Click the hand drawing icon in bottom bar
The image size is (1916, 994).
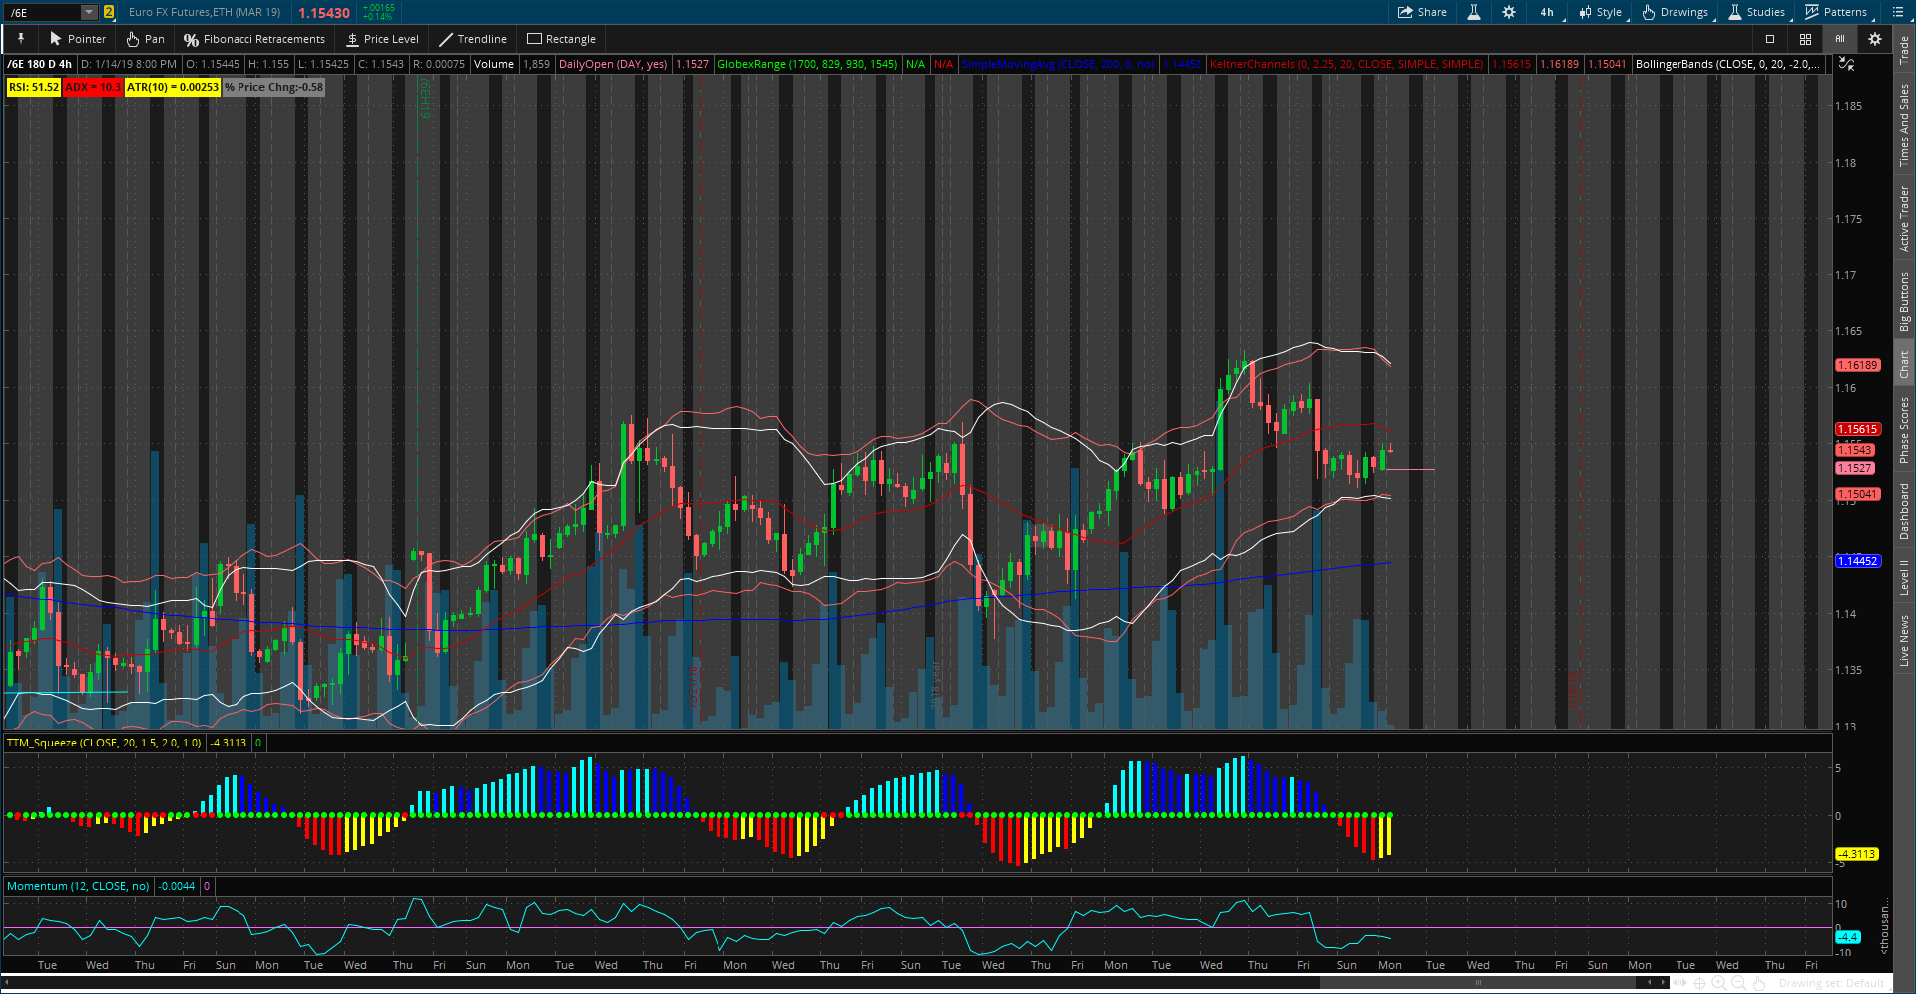tap(1758, 983)
